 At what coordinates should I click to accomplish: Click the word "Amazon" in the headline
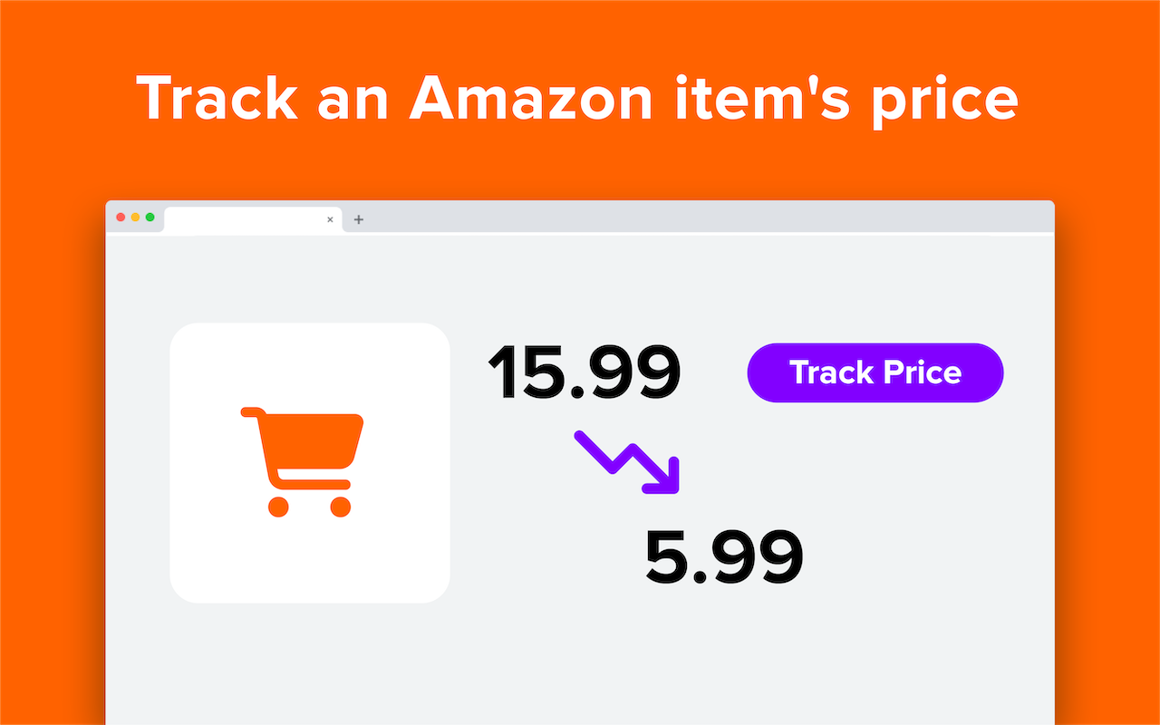[x=530, y=98]
